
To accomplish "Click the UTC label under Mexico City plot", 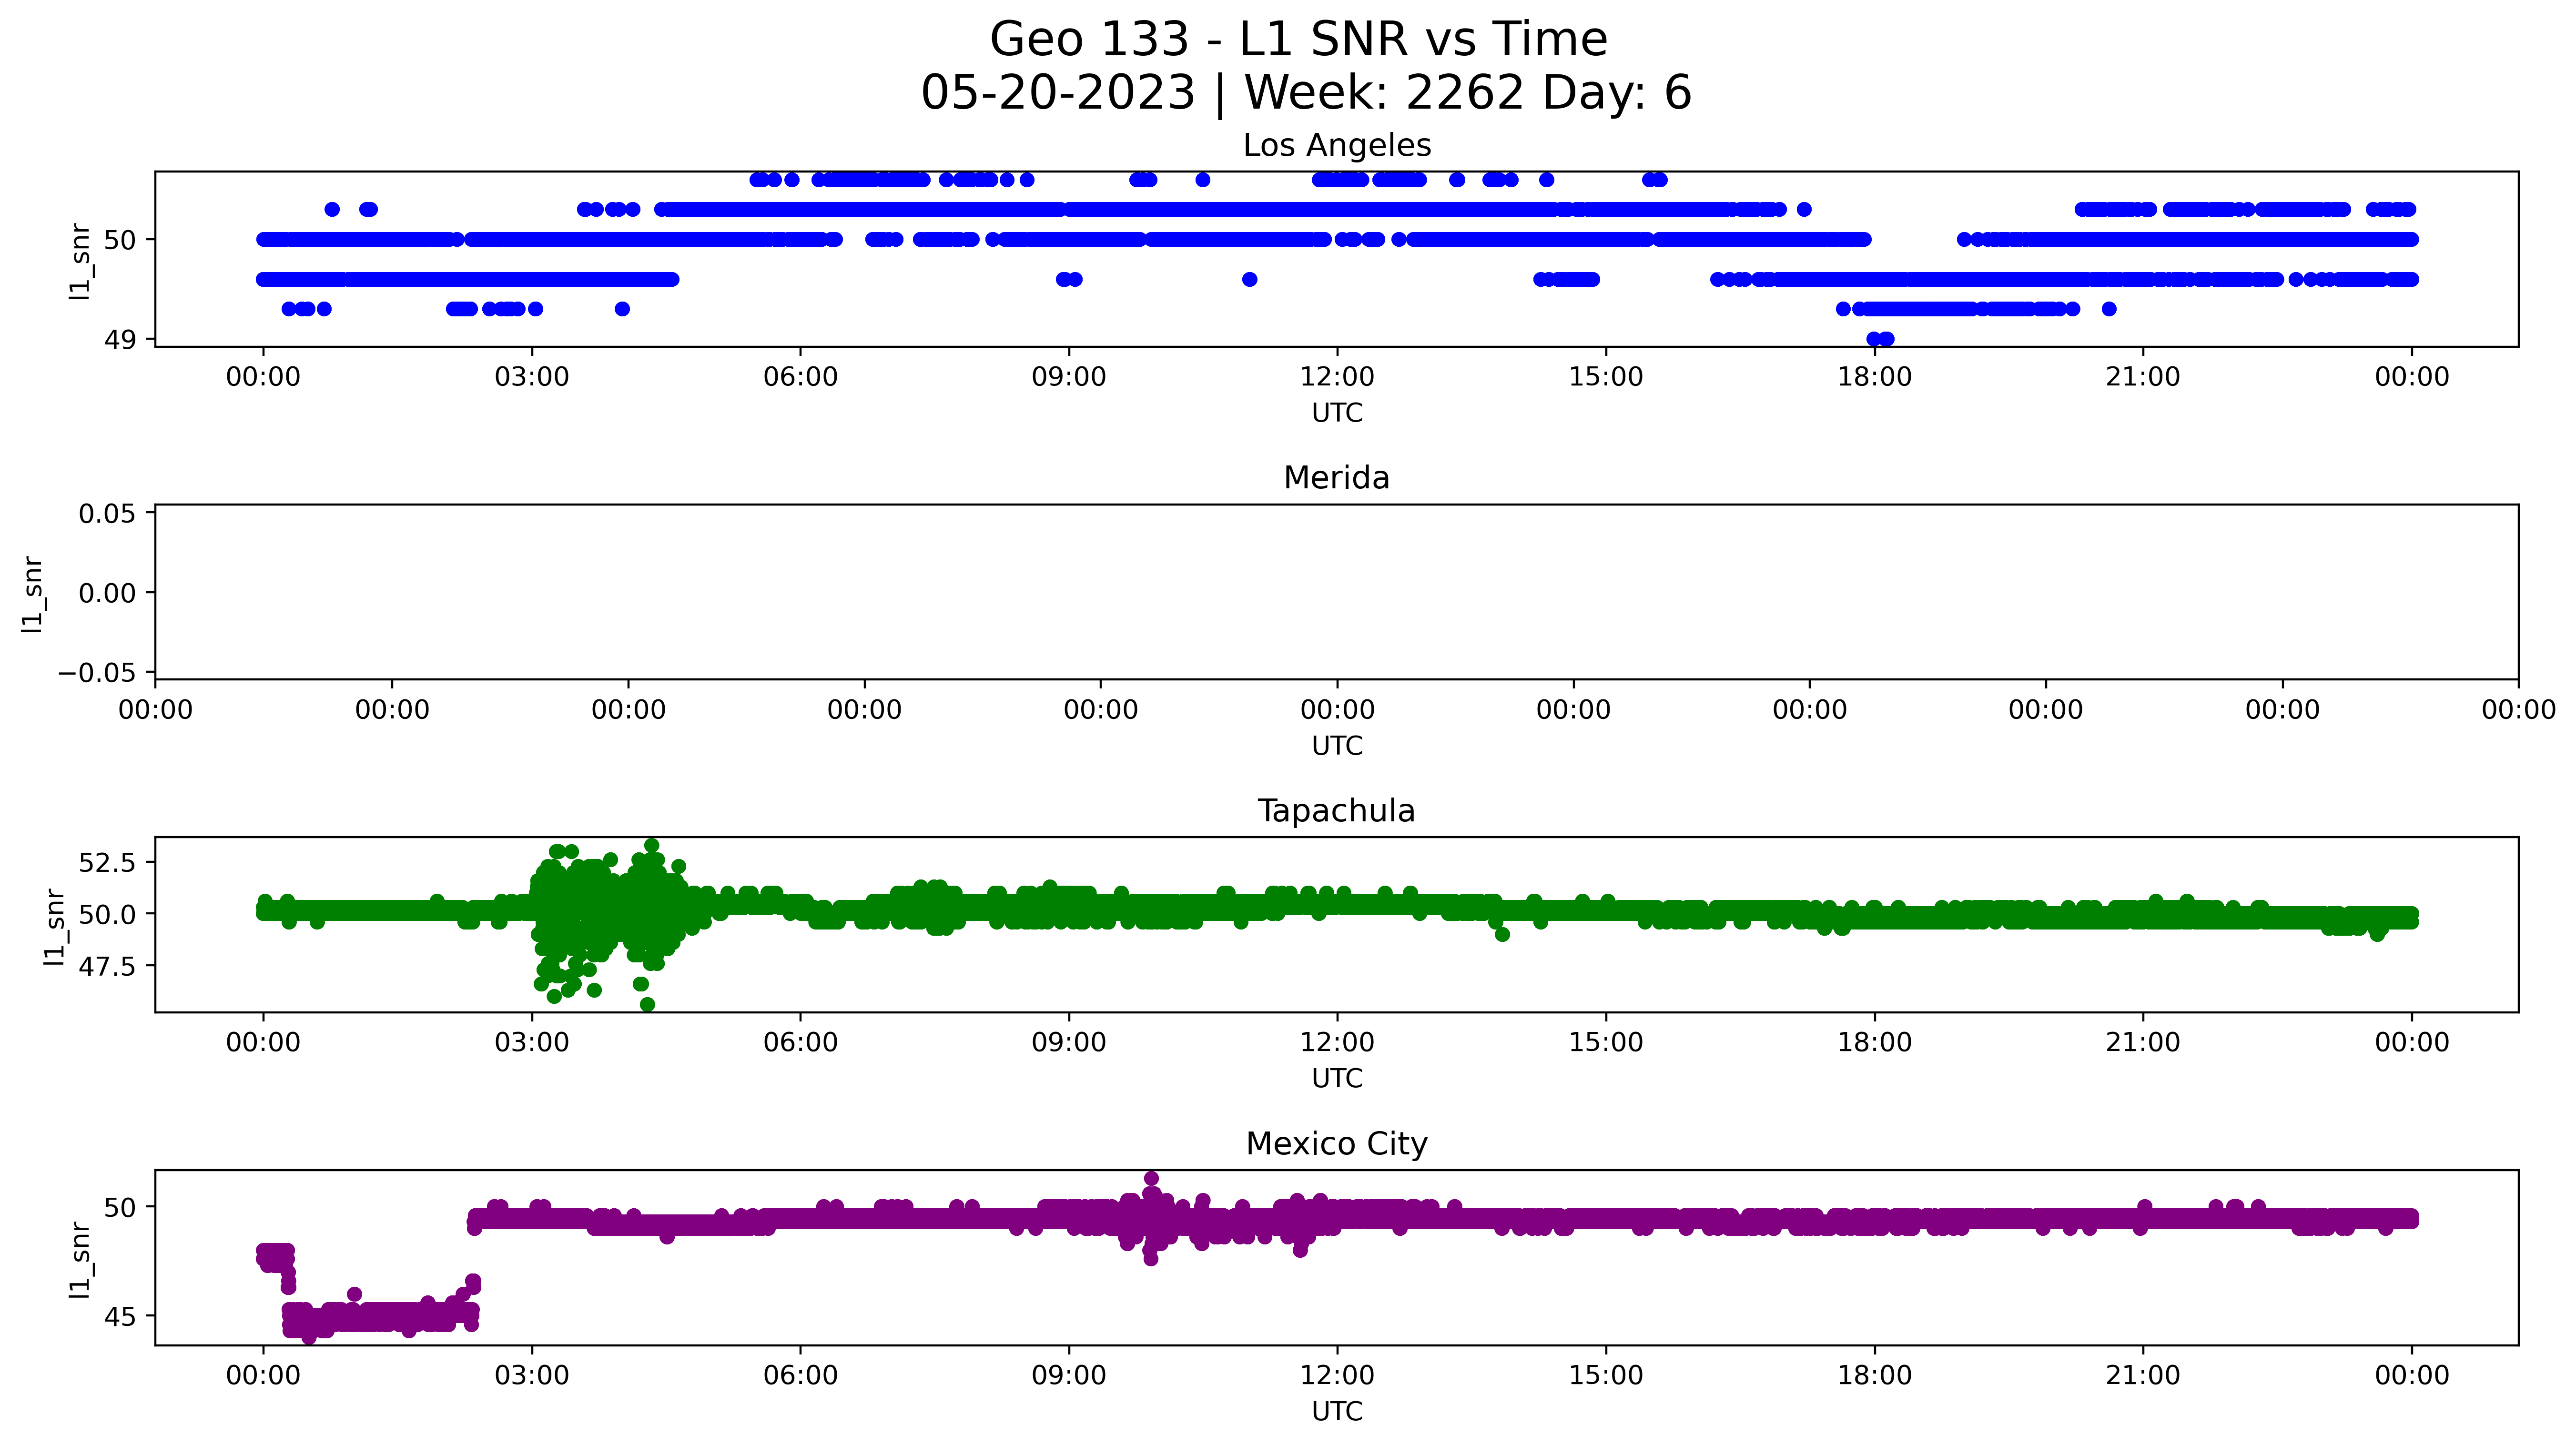I will click(1337, 1412).
